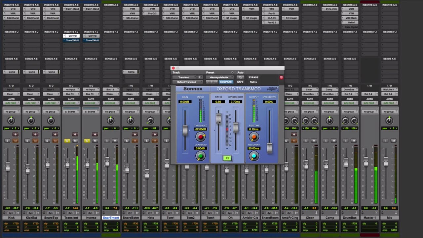Open Transient track Bus 13 output selector
The width and height of the screenshot is (423, 238).
click(x=71, y=94)
